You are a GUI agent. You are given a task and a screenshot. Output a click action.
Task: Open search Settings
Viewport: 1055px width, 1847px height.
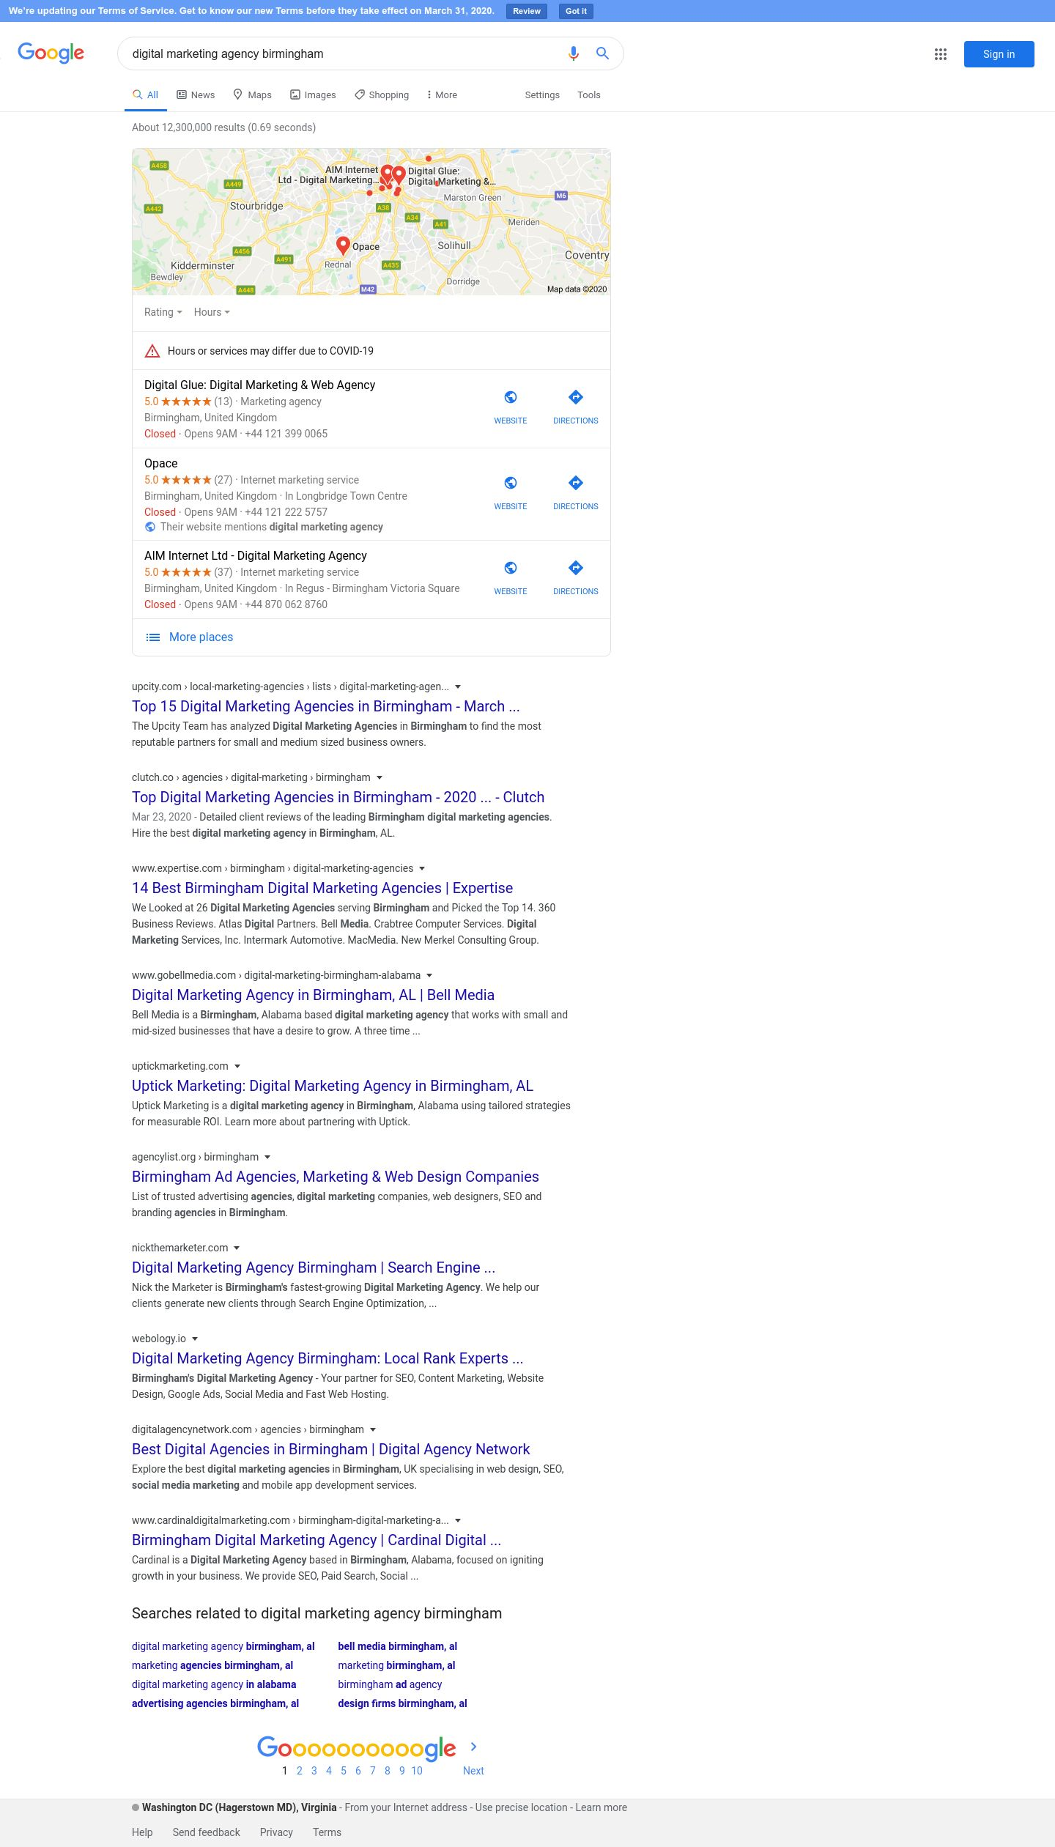click(542, 95)
